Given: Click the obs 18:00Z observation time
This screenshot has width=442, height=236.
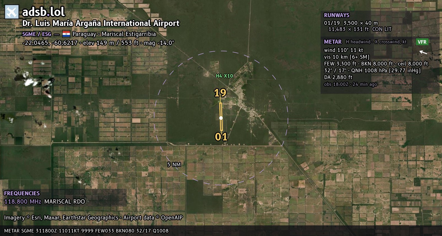Looking at the screenshot, I should tap(350, 84).
